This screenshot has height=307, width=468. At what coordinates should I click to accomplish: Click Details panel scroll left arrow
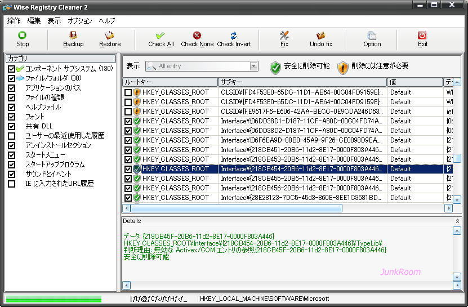(x=127, y=285)
